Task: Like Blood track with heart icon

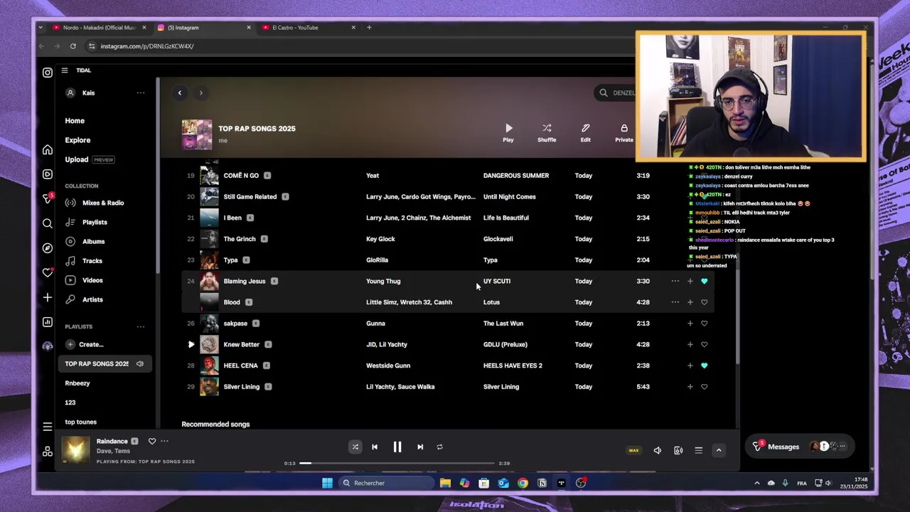Action: coord(704,302)
